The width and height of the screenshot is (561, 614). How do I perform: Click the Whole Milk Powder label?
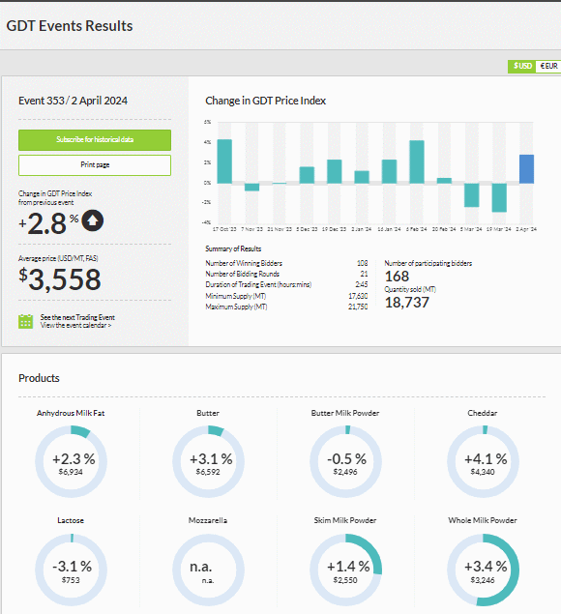tap(483, 520)
